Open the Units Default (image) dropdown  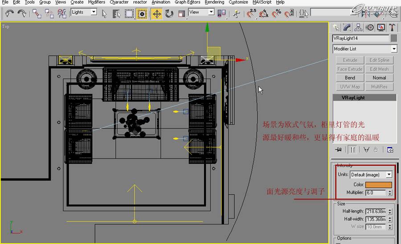(371, 175)
